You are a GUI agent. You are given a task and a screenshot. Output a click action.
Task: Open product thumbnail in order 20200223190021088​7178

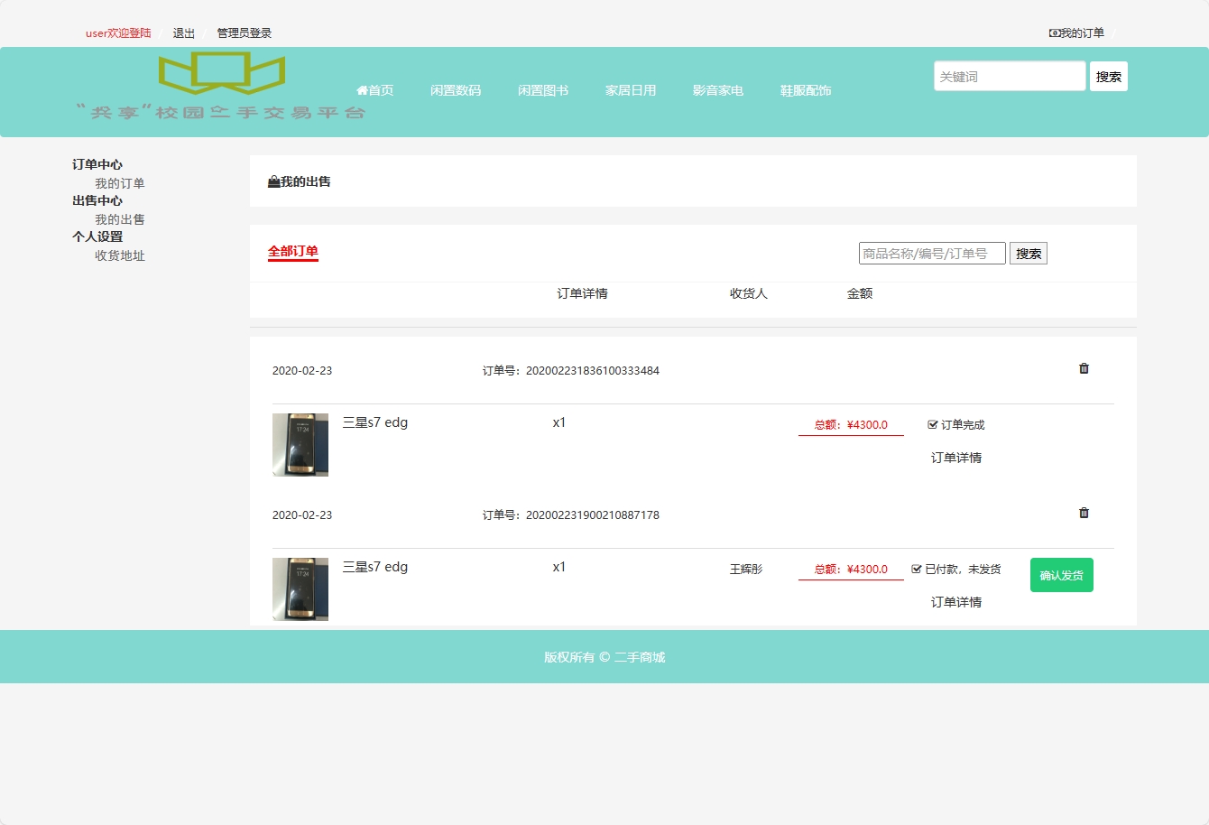pyautogui.click(x=300, y=589)
